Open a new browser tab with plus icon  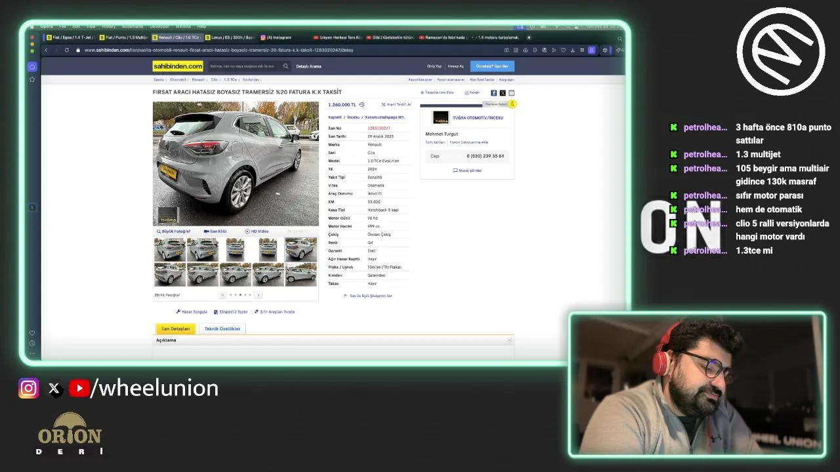529,37
